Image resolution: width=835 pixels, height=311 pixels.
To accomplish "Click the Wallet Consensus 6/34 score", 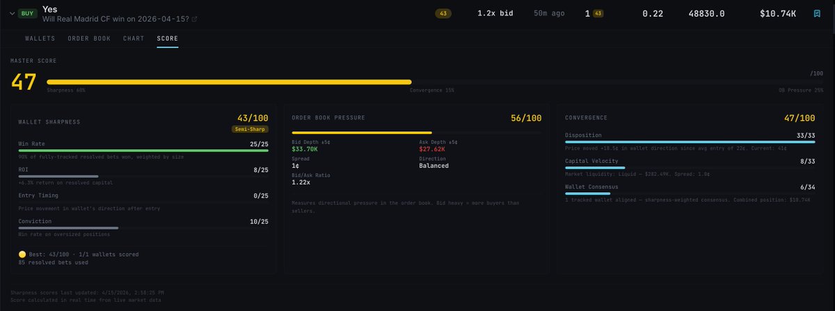I will [x=808, y=187].
